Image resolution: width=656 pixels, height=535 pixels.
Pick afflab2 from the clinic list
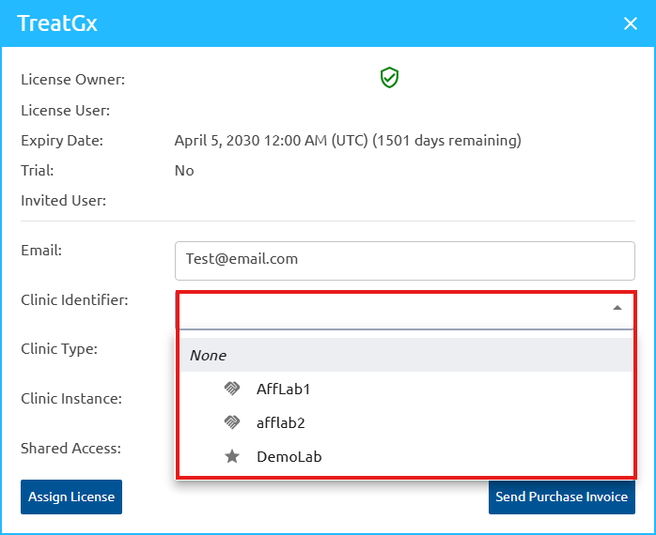[282, 422]
